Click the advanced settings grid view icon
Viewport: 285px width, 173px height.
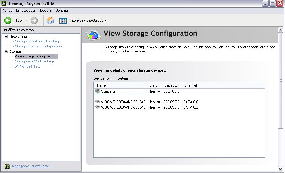63,21
